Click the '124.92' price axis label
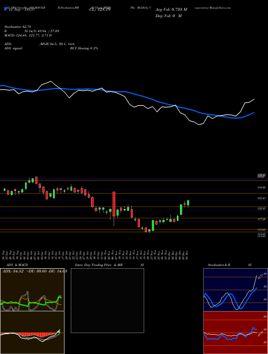The width and height of the screenshot is (268, 354). tap(262, 187)
